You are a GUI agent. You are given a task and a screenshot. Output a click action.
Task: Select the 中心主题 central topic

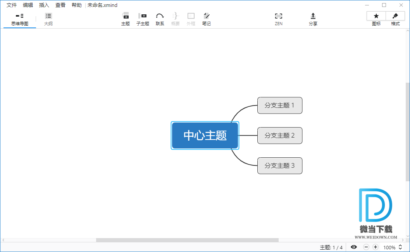(x=205, y=135)
